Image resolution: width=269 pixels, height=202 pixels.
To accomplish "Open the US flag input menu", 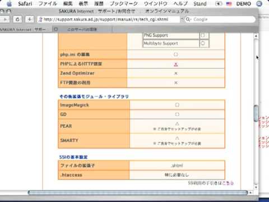I will coord(229,4).
